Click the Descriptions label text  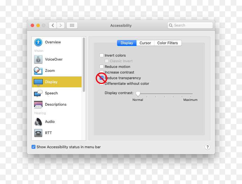point(56,105)
